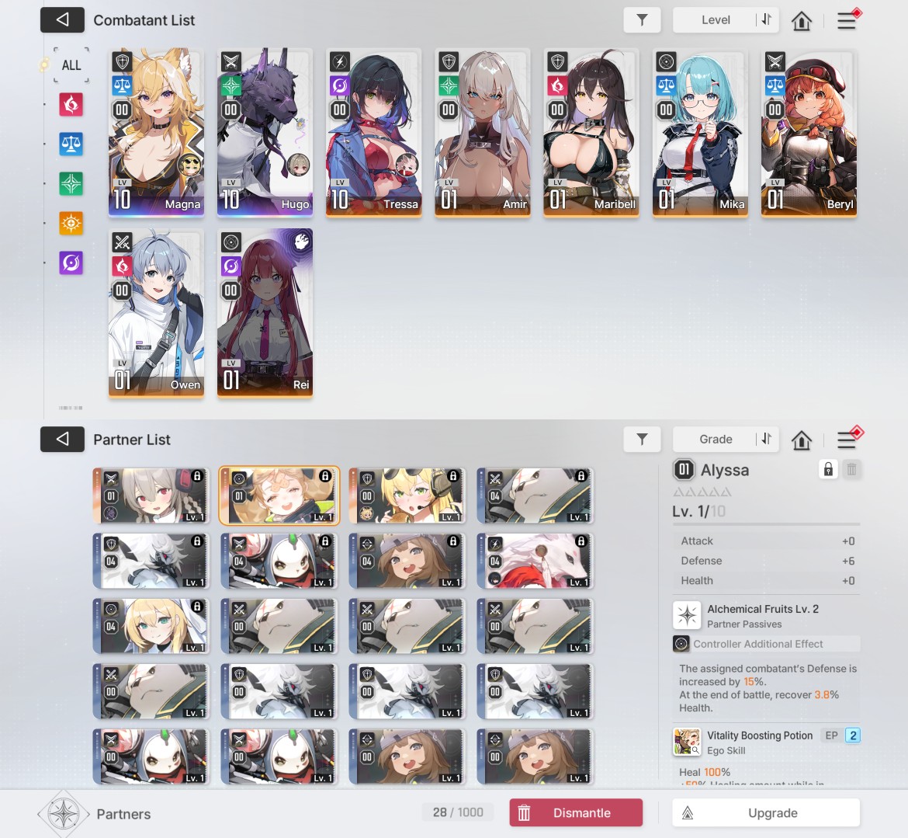The height and width of the screenshot is (838, 908).
Task: Click Magna's equipped partner badge
Action: [x=189, y=165]
